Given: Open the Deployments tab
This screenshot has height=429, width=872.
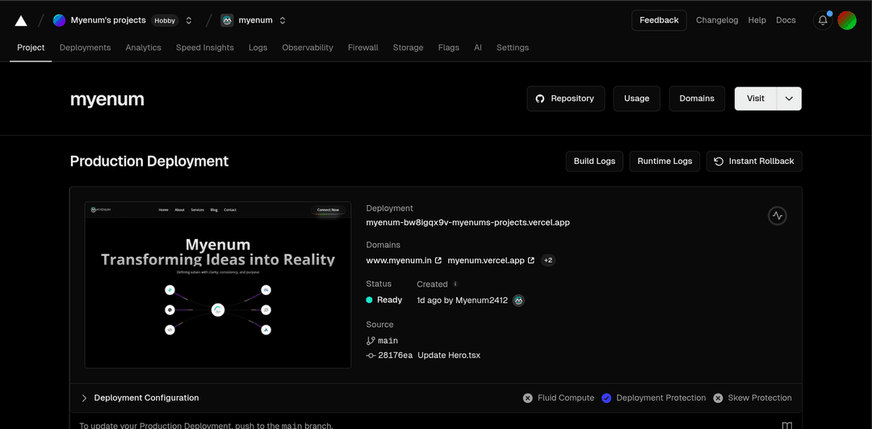Looking at the screenshot, I should pyautogui.click(x=85, y=48).
